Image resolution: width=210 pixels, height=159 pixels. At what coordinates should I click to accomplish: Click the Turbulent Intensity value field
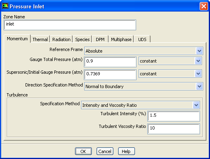pos(174,116)
